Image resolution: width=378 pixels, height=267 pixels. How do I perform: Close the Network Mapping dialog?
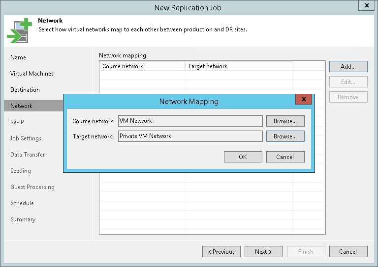[x=303, y=100]
